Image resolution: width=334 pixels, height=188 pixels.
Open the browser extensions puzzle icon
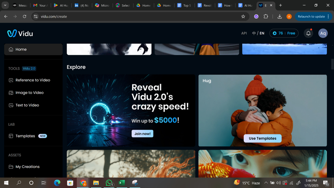click(x=265, y=16)
